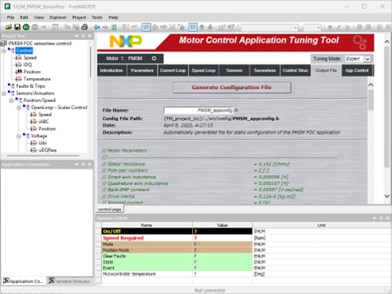This screenshot has width=392, height=294.
Task: Select the control page tab
Action: pos(110,210)
